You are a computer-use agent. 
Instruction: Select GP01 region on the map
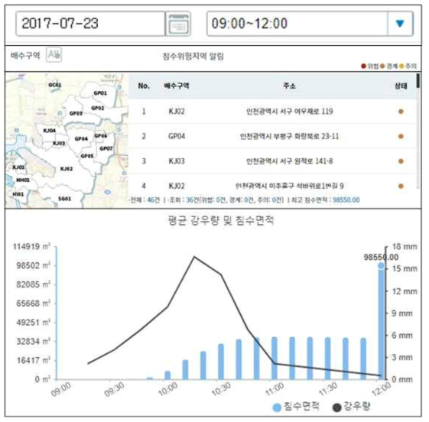[x=100, y=93]
